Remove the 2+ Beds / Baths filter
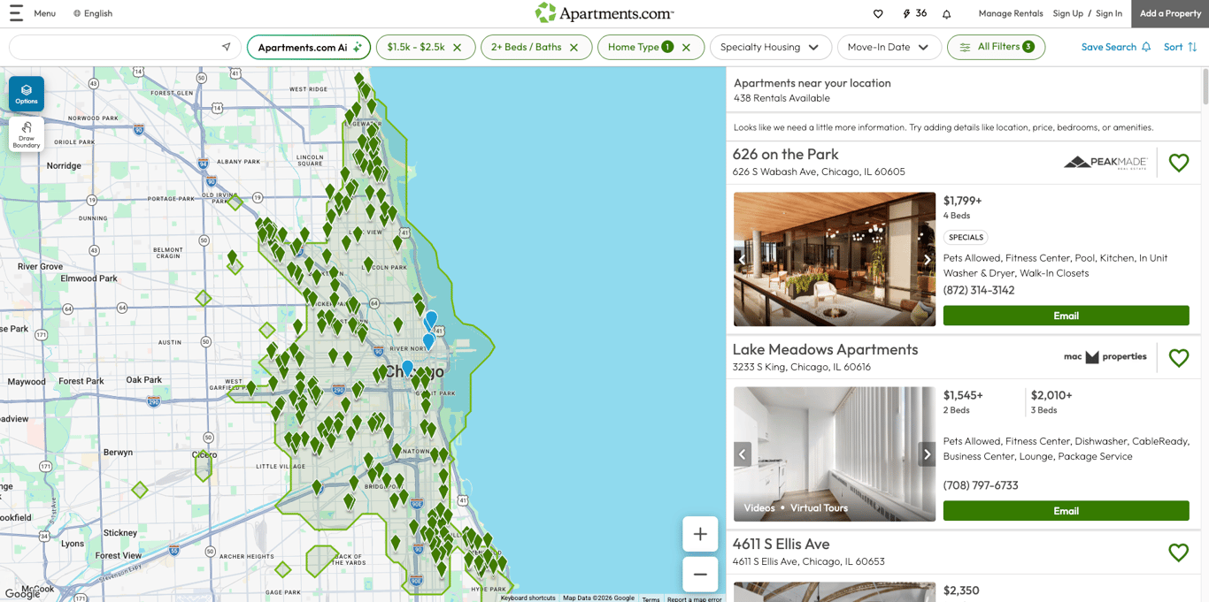 click(574, 48)
